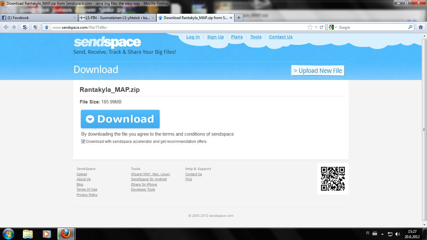This screenshot has width=427, height=240.
Task: Close the Facebook tab
Action: [x=75, y=18]
